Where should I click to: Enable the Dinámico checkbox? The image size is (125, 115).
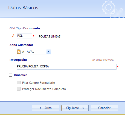[11, 75]
